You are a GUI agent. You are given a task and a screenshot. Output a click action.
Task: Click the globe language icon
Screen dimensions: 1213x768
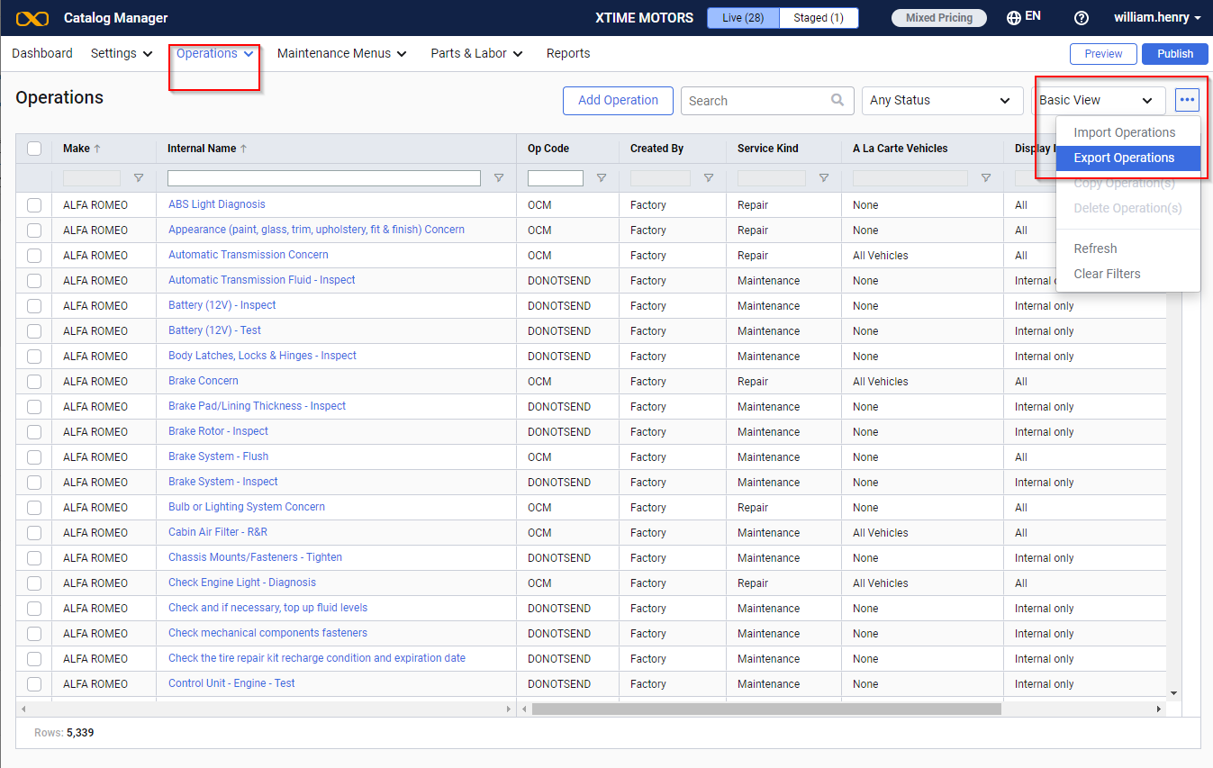click(x=1013, y=18)
